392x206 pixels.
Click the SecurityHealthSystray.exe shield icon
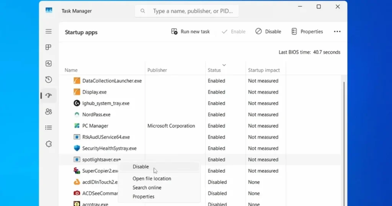coord(77,148)
